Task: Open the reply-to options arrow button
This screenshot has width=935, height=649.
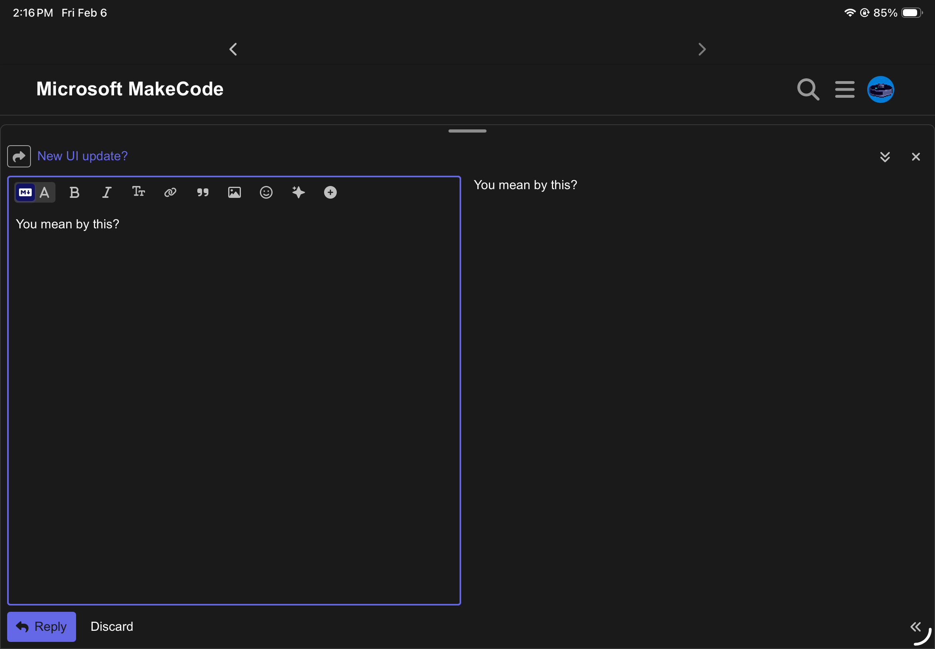Action: coord(19,157)
